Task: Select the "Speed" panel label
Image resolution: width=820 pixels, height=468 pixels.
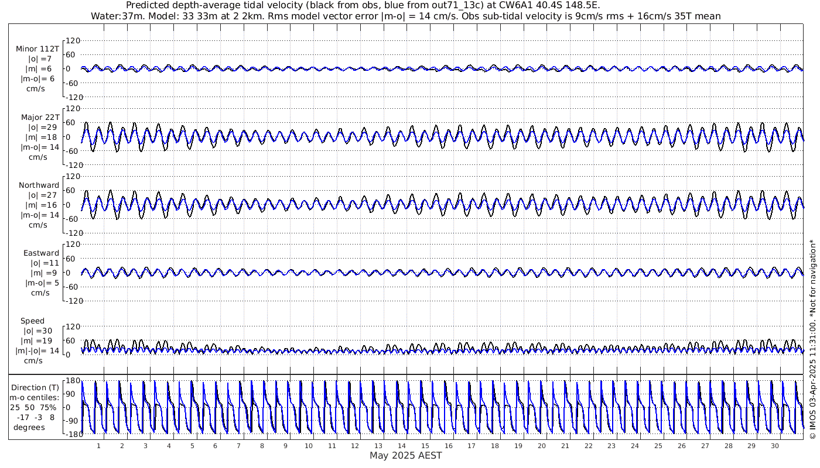Action: (32, 321)
